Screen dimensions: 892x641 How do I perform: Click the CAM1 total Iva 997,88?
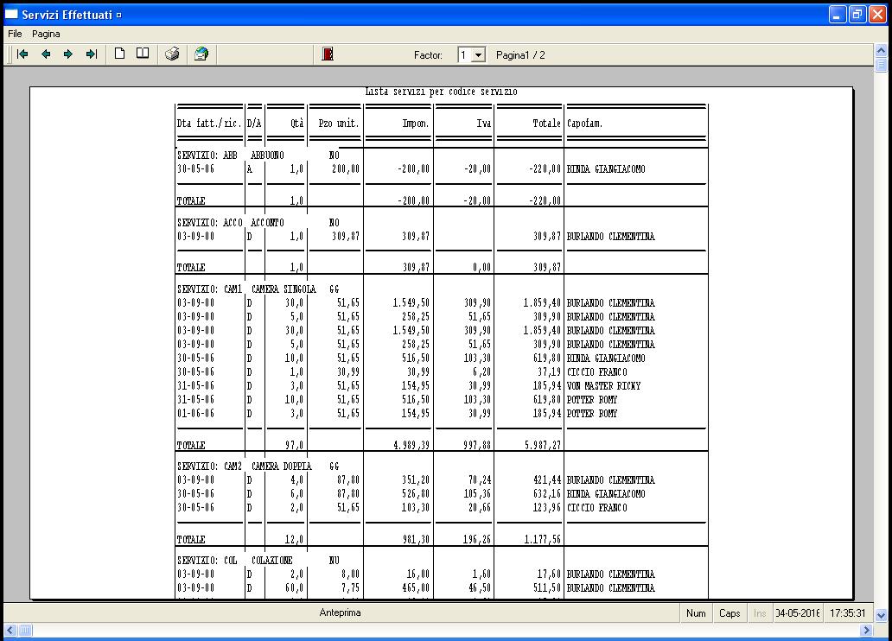click(477, 446)
